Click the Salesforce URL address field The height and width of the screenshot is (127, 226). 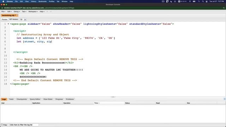39,8
